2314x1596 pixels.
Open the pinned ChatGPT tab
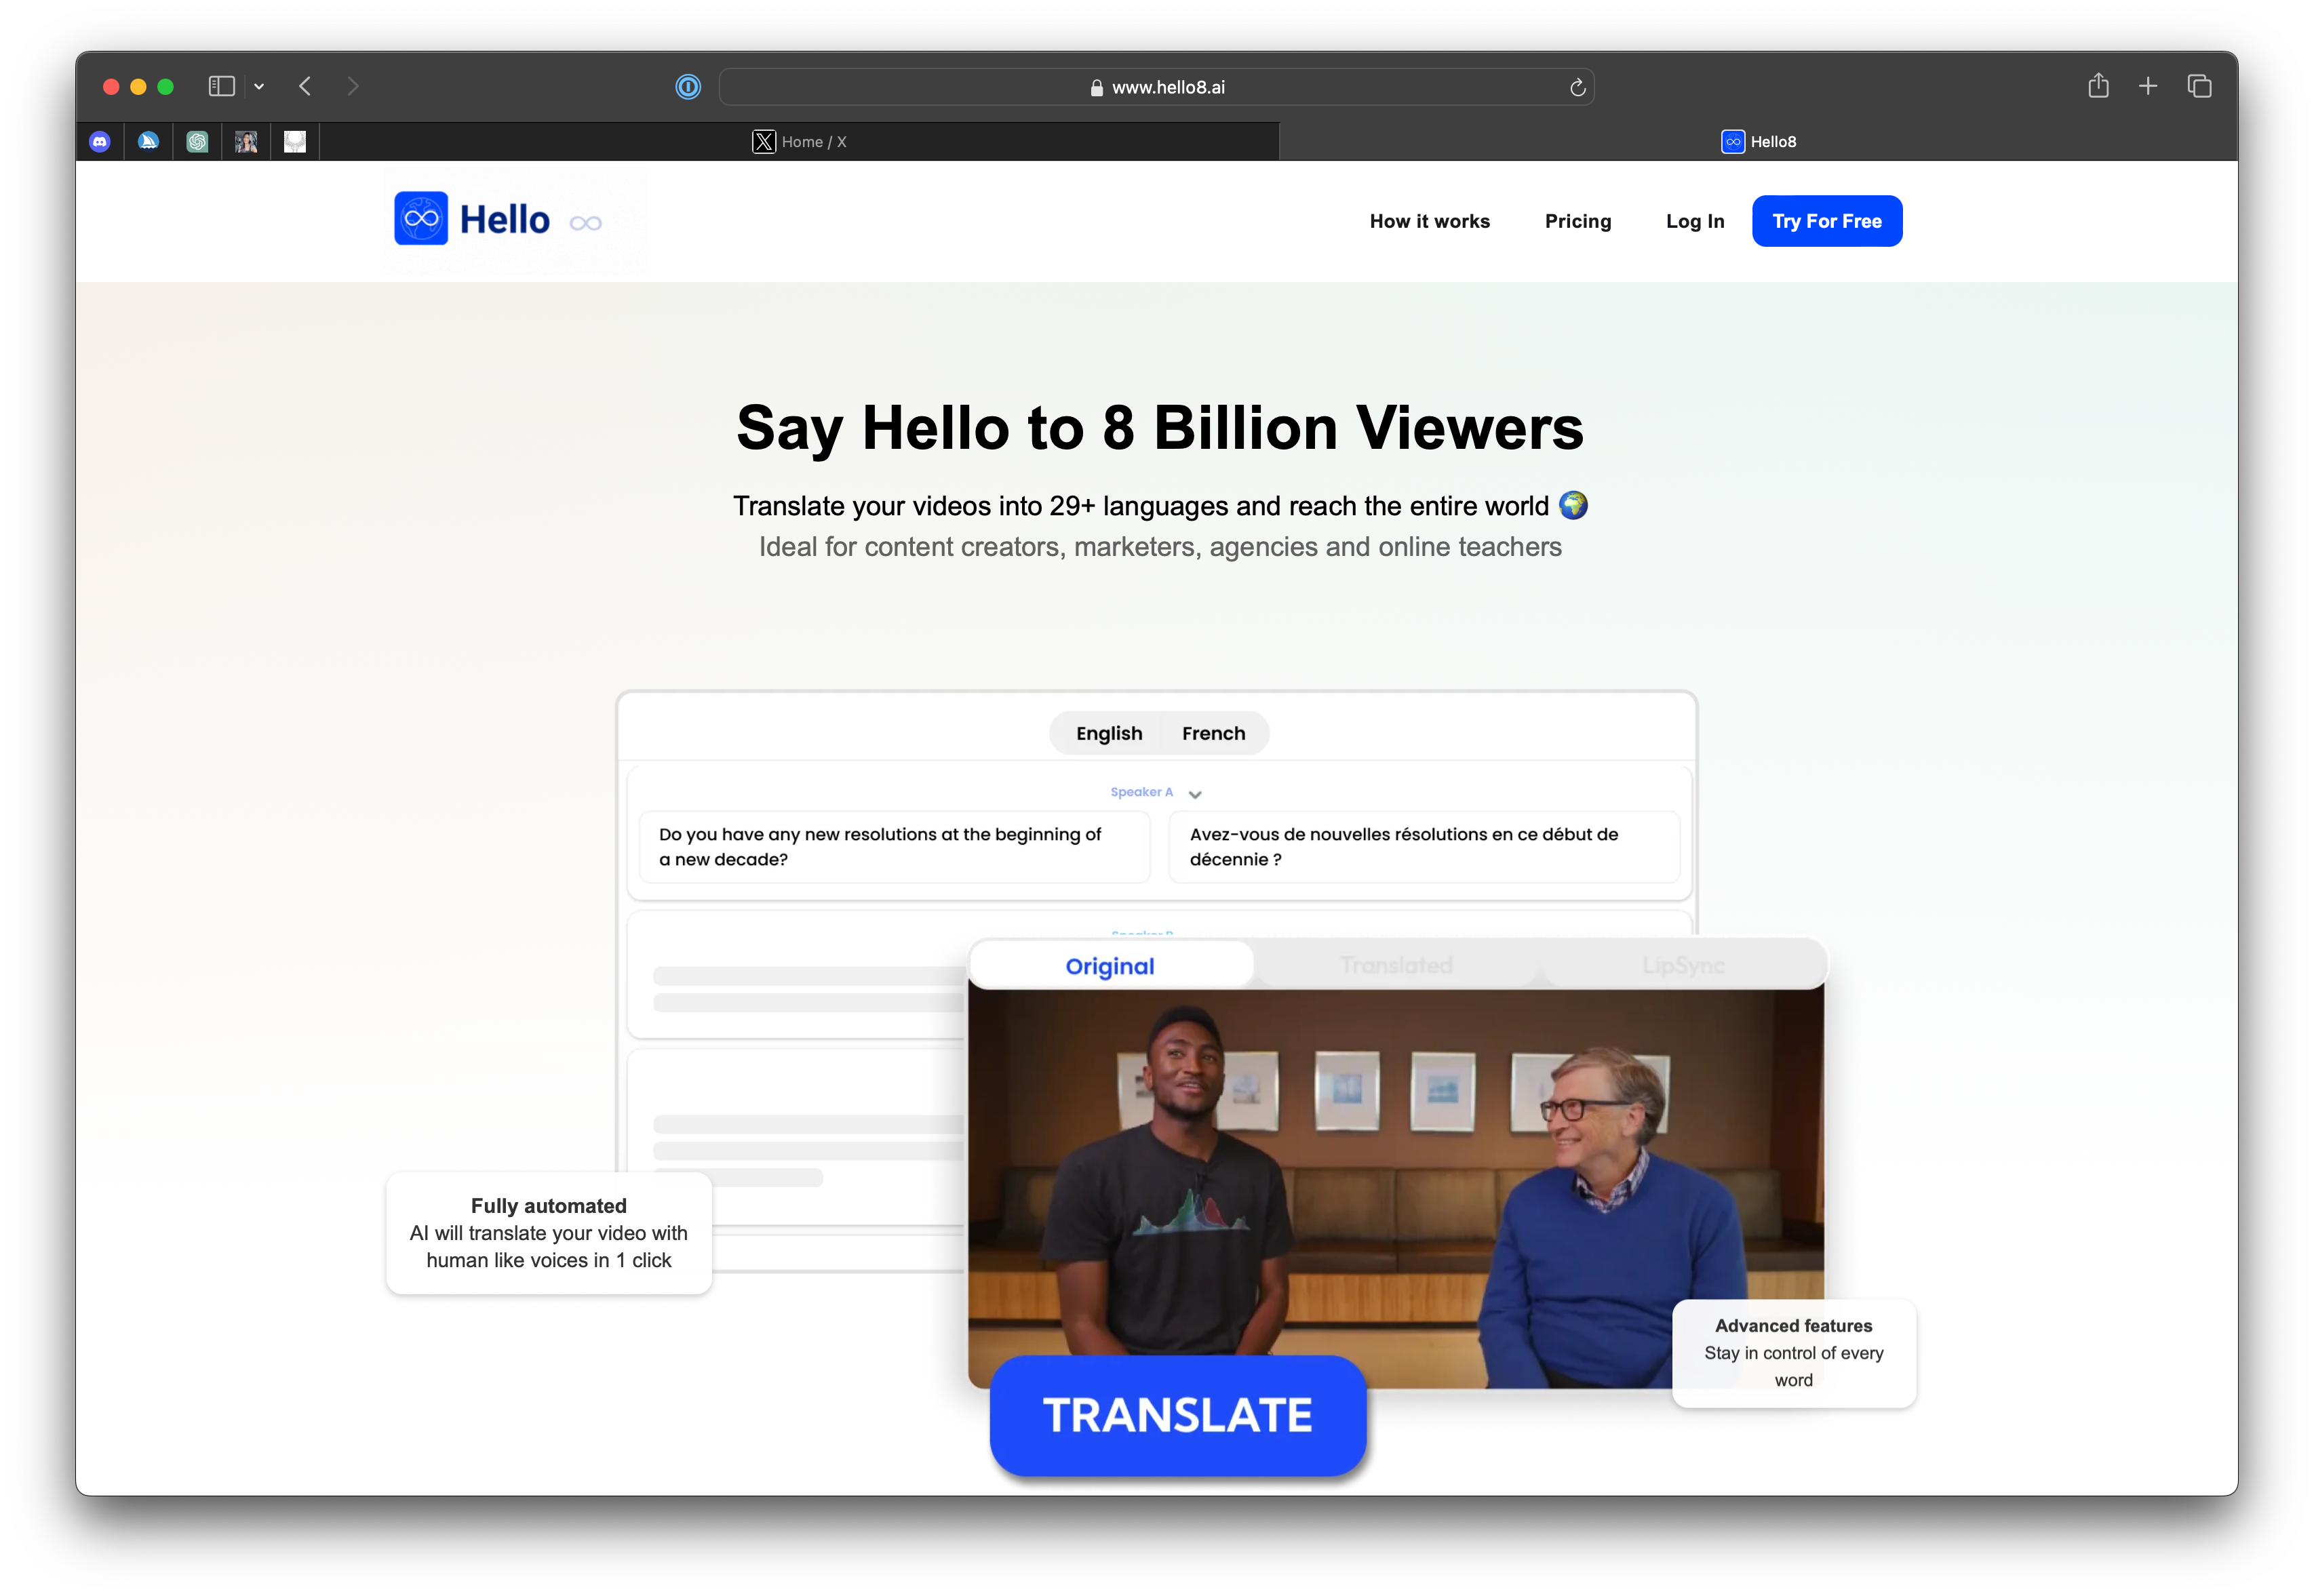tap(197, 142)
